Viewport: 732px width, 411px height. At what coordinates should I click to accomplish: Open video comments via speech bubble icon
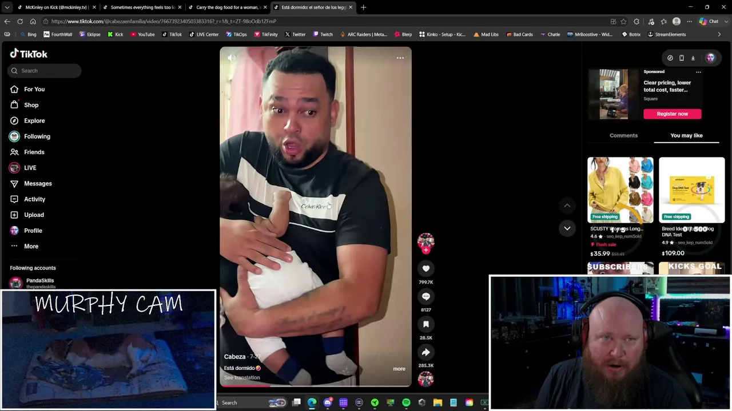pyautogui.click(x=425, y=296)
